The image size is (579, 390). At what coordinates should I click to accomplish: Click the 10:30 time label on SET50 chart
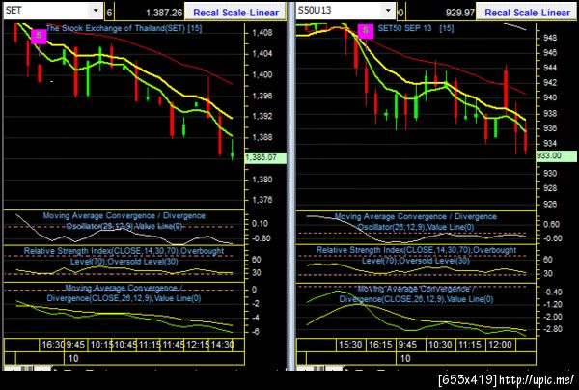[x=440, y=345]
